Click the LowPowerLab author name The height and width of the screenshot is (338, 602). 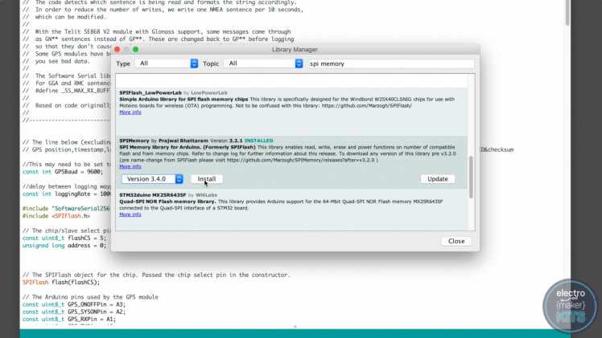click(x=209, y=92)
